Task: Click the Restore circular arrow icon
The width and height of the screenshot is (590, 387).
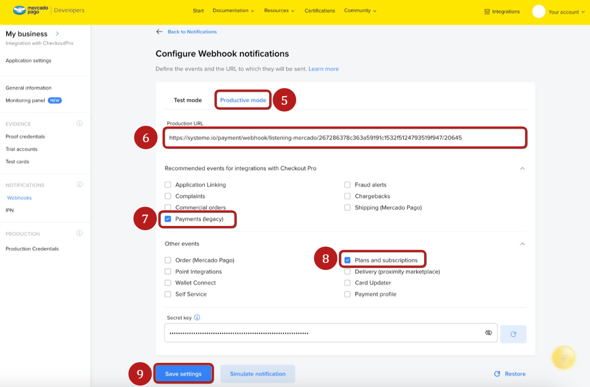Action: pyautogui.click(x=497, y=374)
